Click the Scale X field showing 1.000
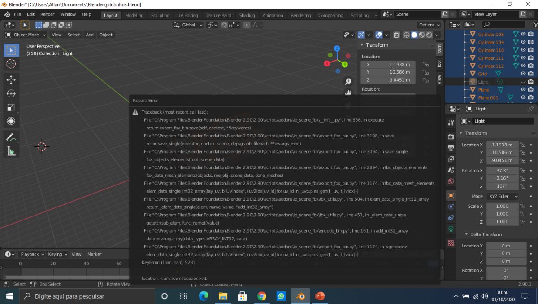The height and width of the screenshot is (304, 538). tap(502, 206)
